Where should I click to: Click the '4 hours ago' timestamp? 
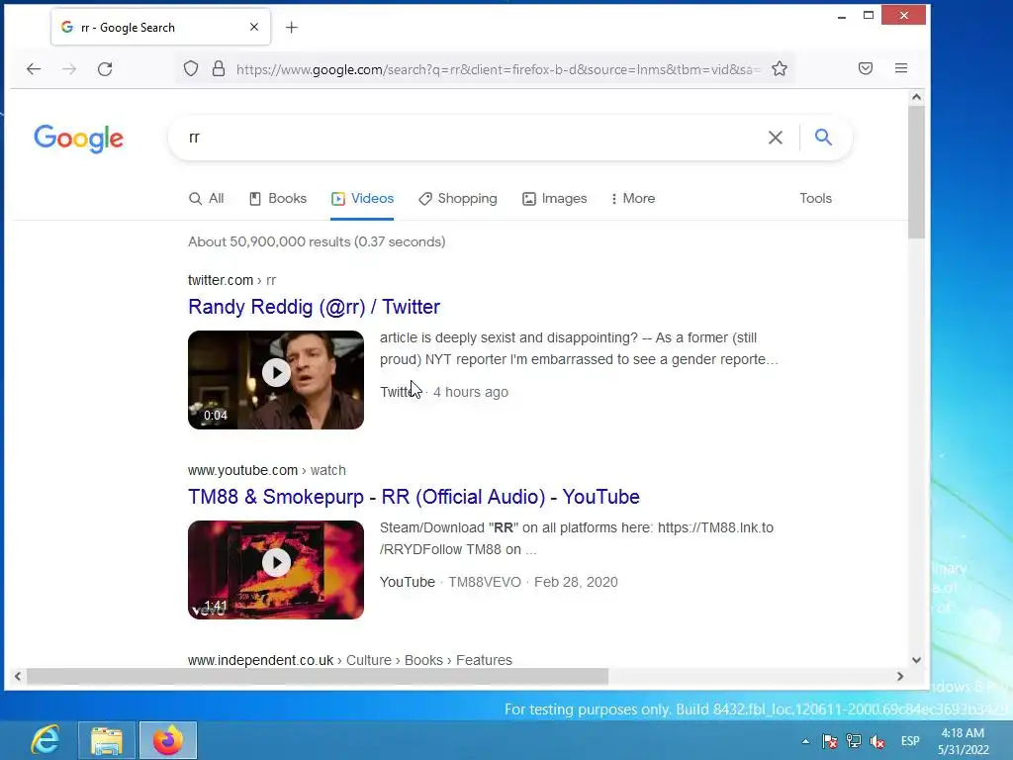coord(471,392)
